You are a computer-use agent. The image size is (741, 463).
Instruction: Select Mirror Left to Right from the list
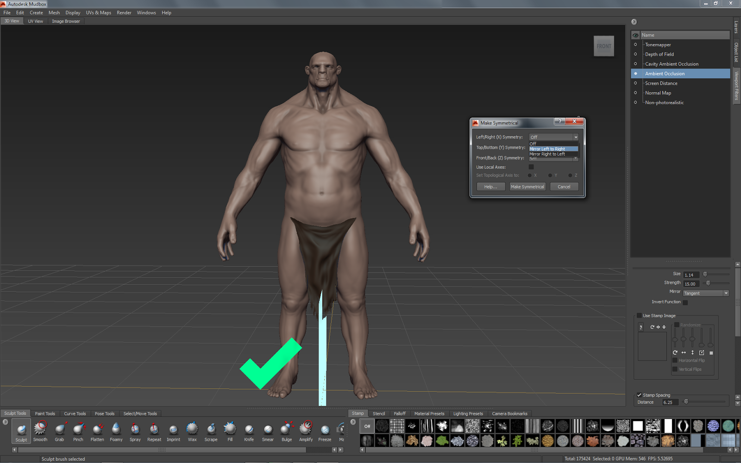click(553, 149)
